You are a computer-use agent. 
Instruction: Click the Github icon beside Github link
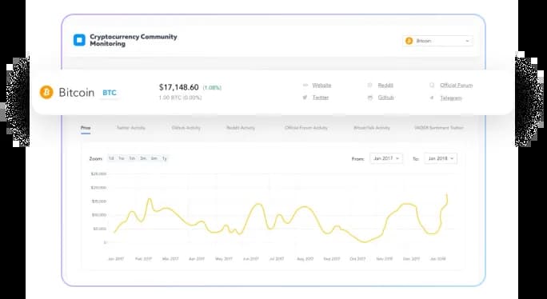pyautogui.click(x=370, y=98)
